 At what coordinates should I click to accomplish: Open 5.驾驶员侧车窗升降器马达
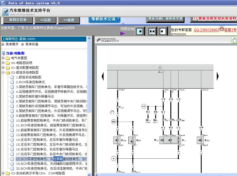click(x=35, y=97)
